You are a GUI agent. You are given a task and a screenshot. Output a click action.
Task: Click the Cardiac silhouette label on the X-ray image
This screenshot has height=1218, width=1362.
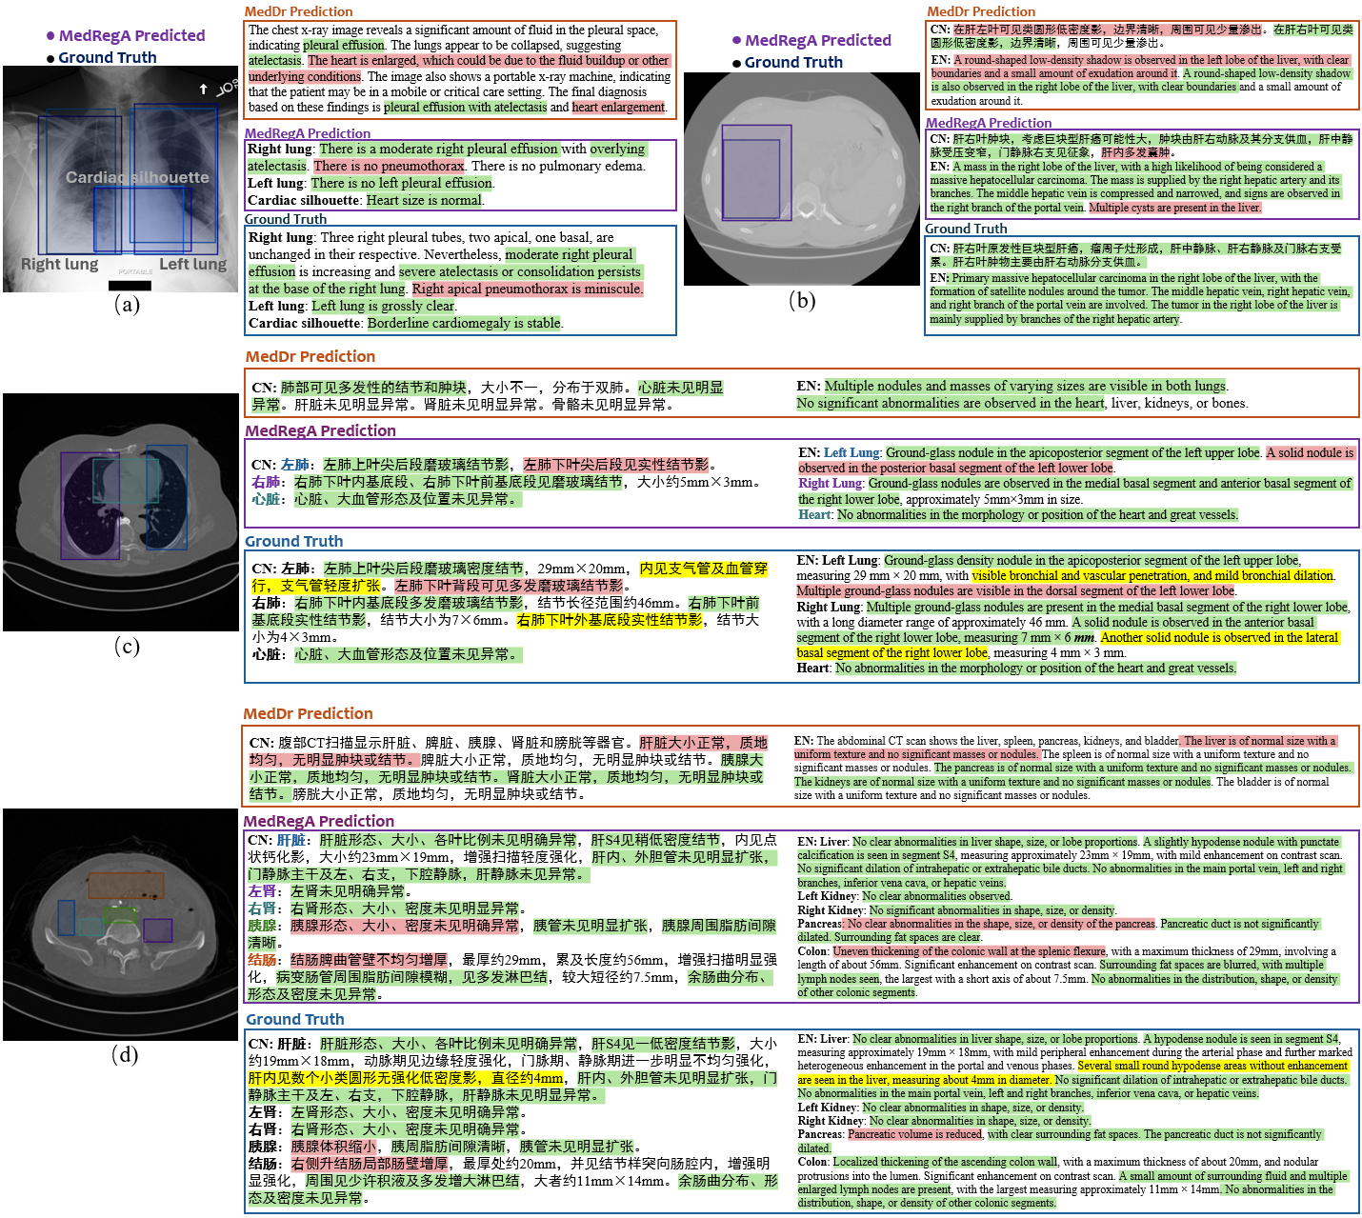pyautogui.click(x=137, y=177)
